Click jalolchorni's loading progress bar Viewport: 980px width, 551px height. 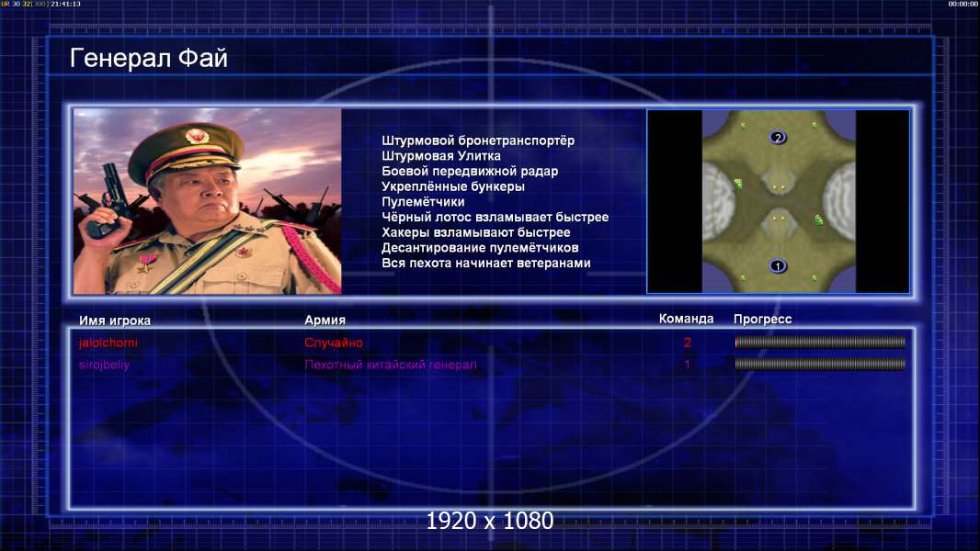coord(820,342)
